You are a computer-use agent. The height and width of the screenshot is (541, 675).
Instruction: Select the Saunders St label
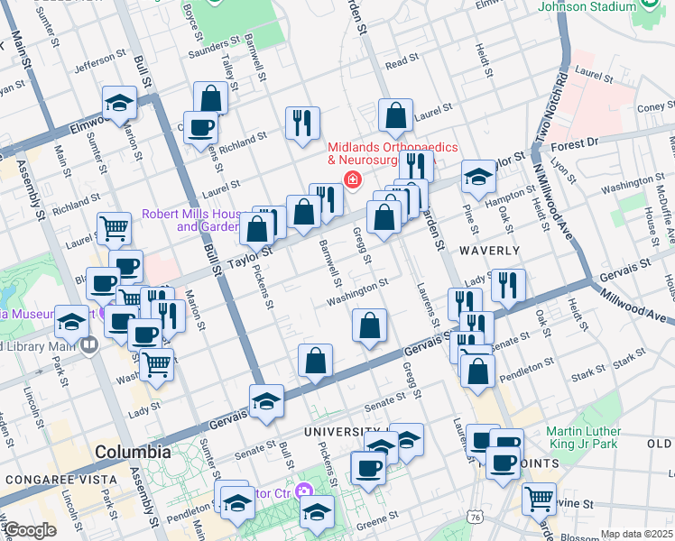tap(214, 47)
